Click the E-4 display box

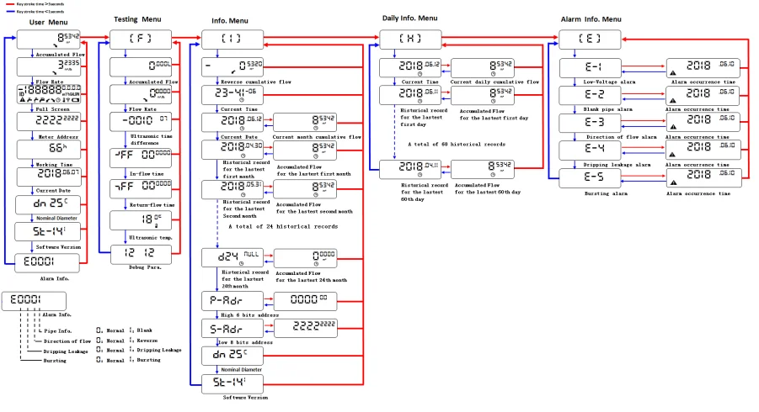[590, 151]
